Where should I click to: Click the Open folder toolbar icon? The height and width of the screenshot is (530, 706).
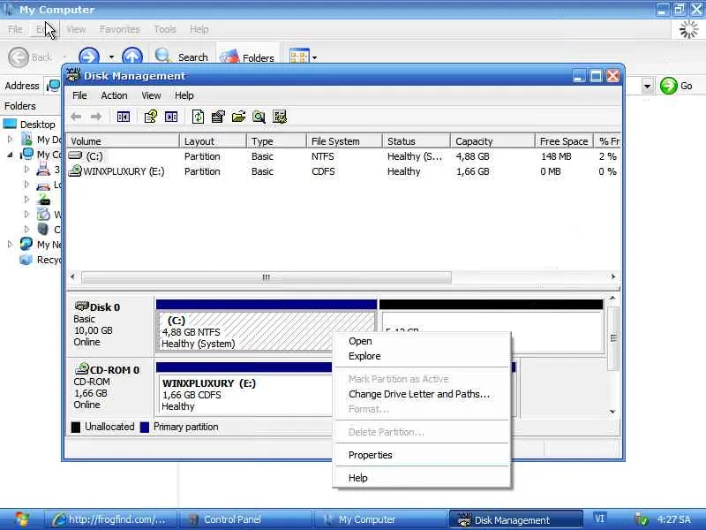coord(238,117)
